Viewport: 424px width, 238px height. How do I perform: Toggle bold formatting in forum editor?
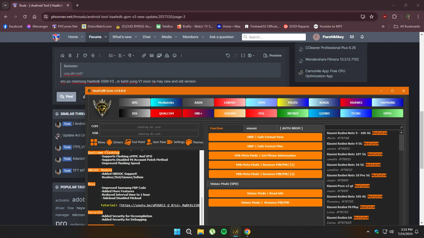coord(70,56)
